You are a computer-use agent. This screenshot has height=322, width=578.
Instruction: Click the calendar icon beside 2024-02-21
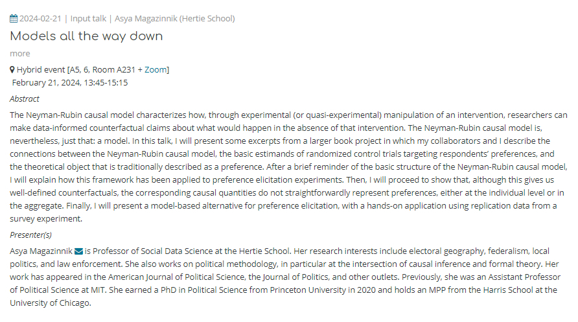pyautogui.click(x=14, y=18)
